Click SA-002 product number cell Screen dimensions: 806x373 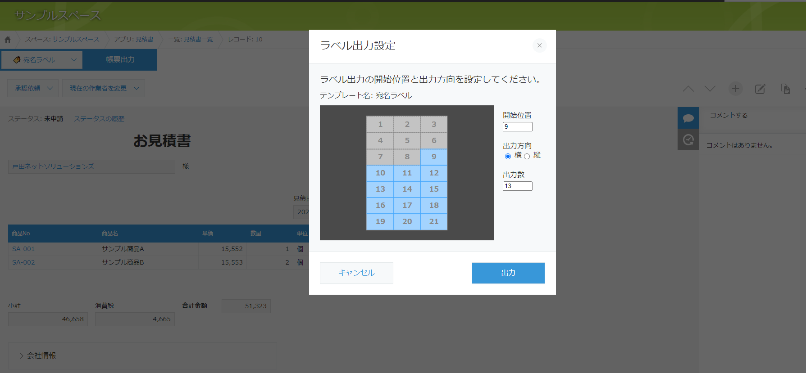pyautogui.click(x=53, y=262)
